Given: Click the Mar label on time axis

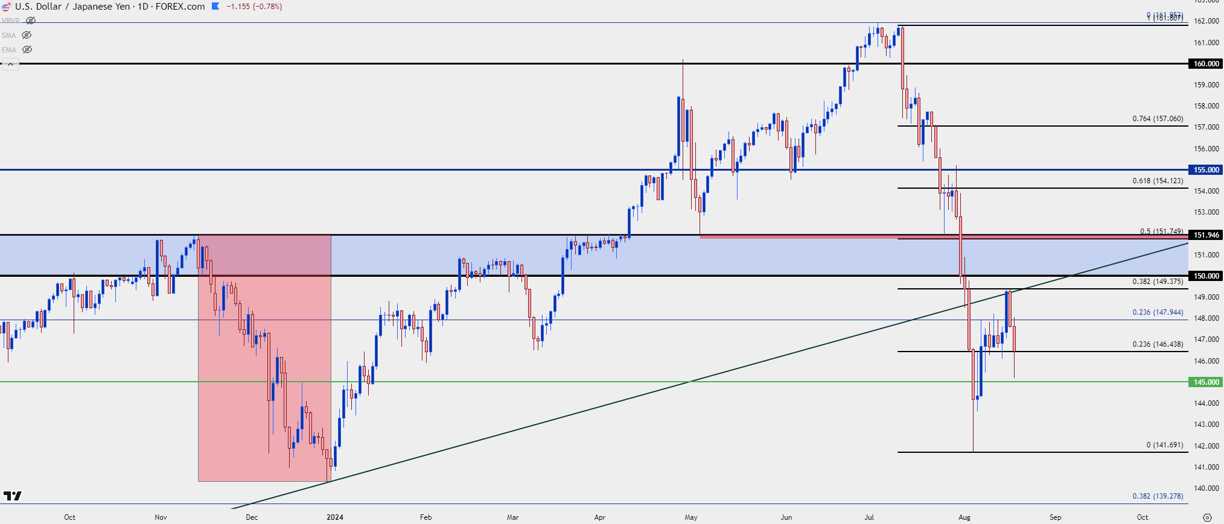Looking at the screenshot, I should 512,517.
